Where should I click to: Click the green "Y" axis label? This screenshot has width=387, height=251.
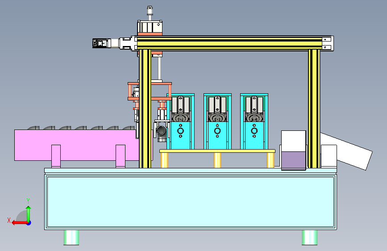[28, 201]
